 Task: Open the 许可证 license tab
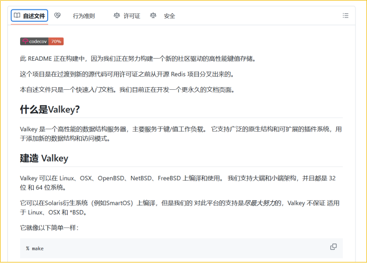132,16
